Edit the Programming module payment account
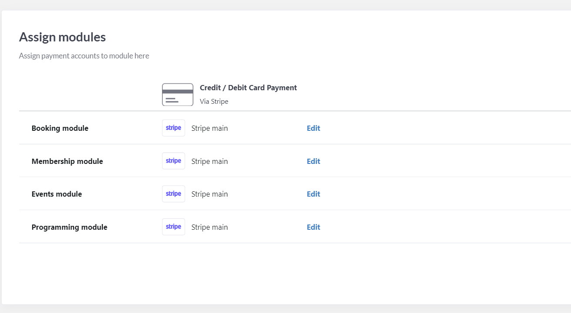The width and height of the screenshot is (571, 313). [313, 227]
